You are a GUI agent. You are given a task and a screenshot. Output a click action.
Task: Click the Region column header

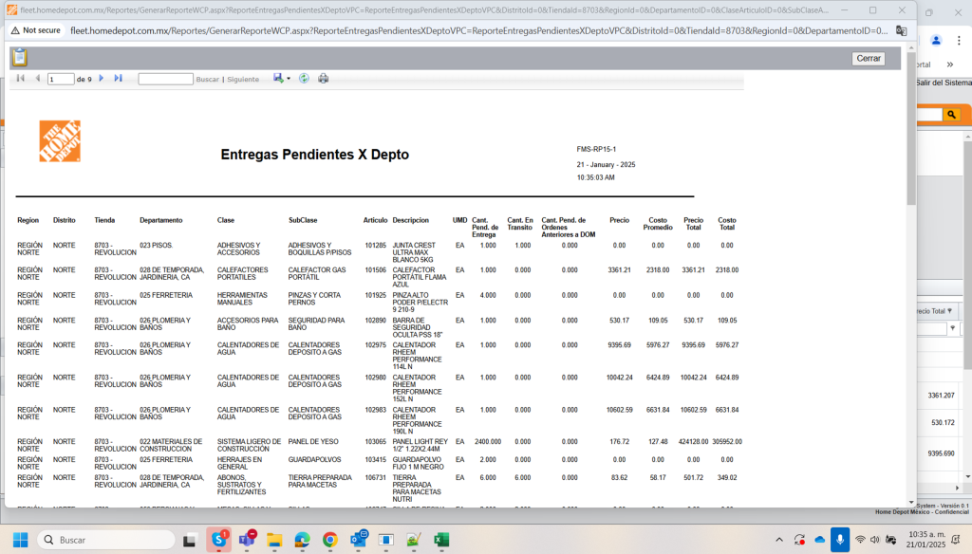28,220
